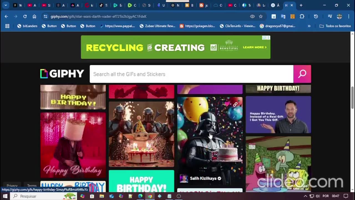Open Chrome from the taskbar
Viewport: 355px width, 200px height.
pos(150,196)
